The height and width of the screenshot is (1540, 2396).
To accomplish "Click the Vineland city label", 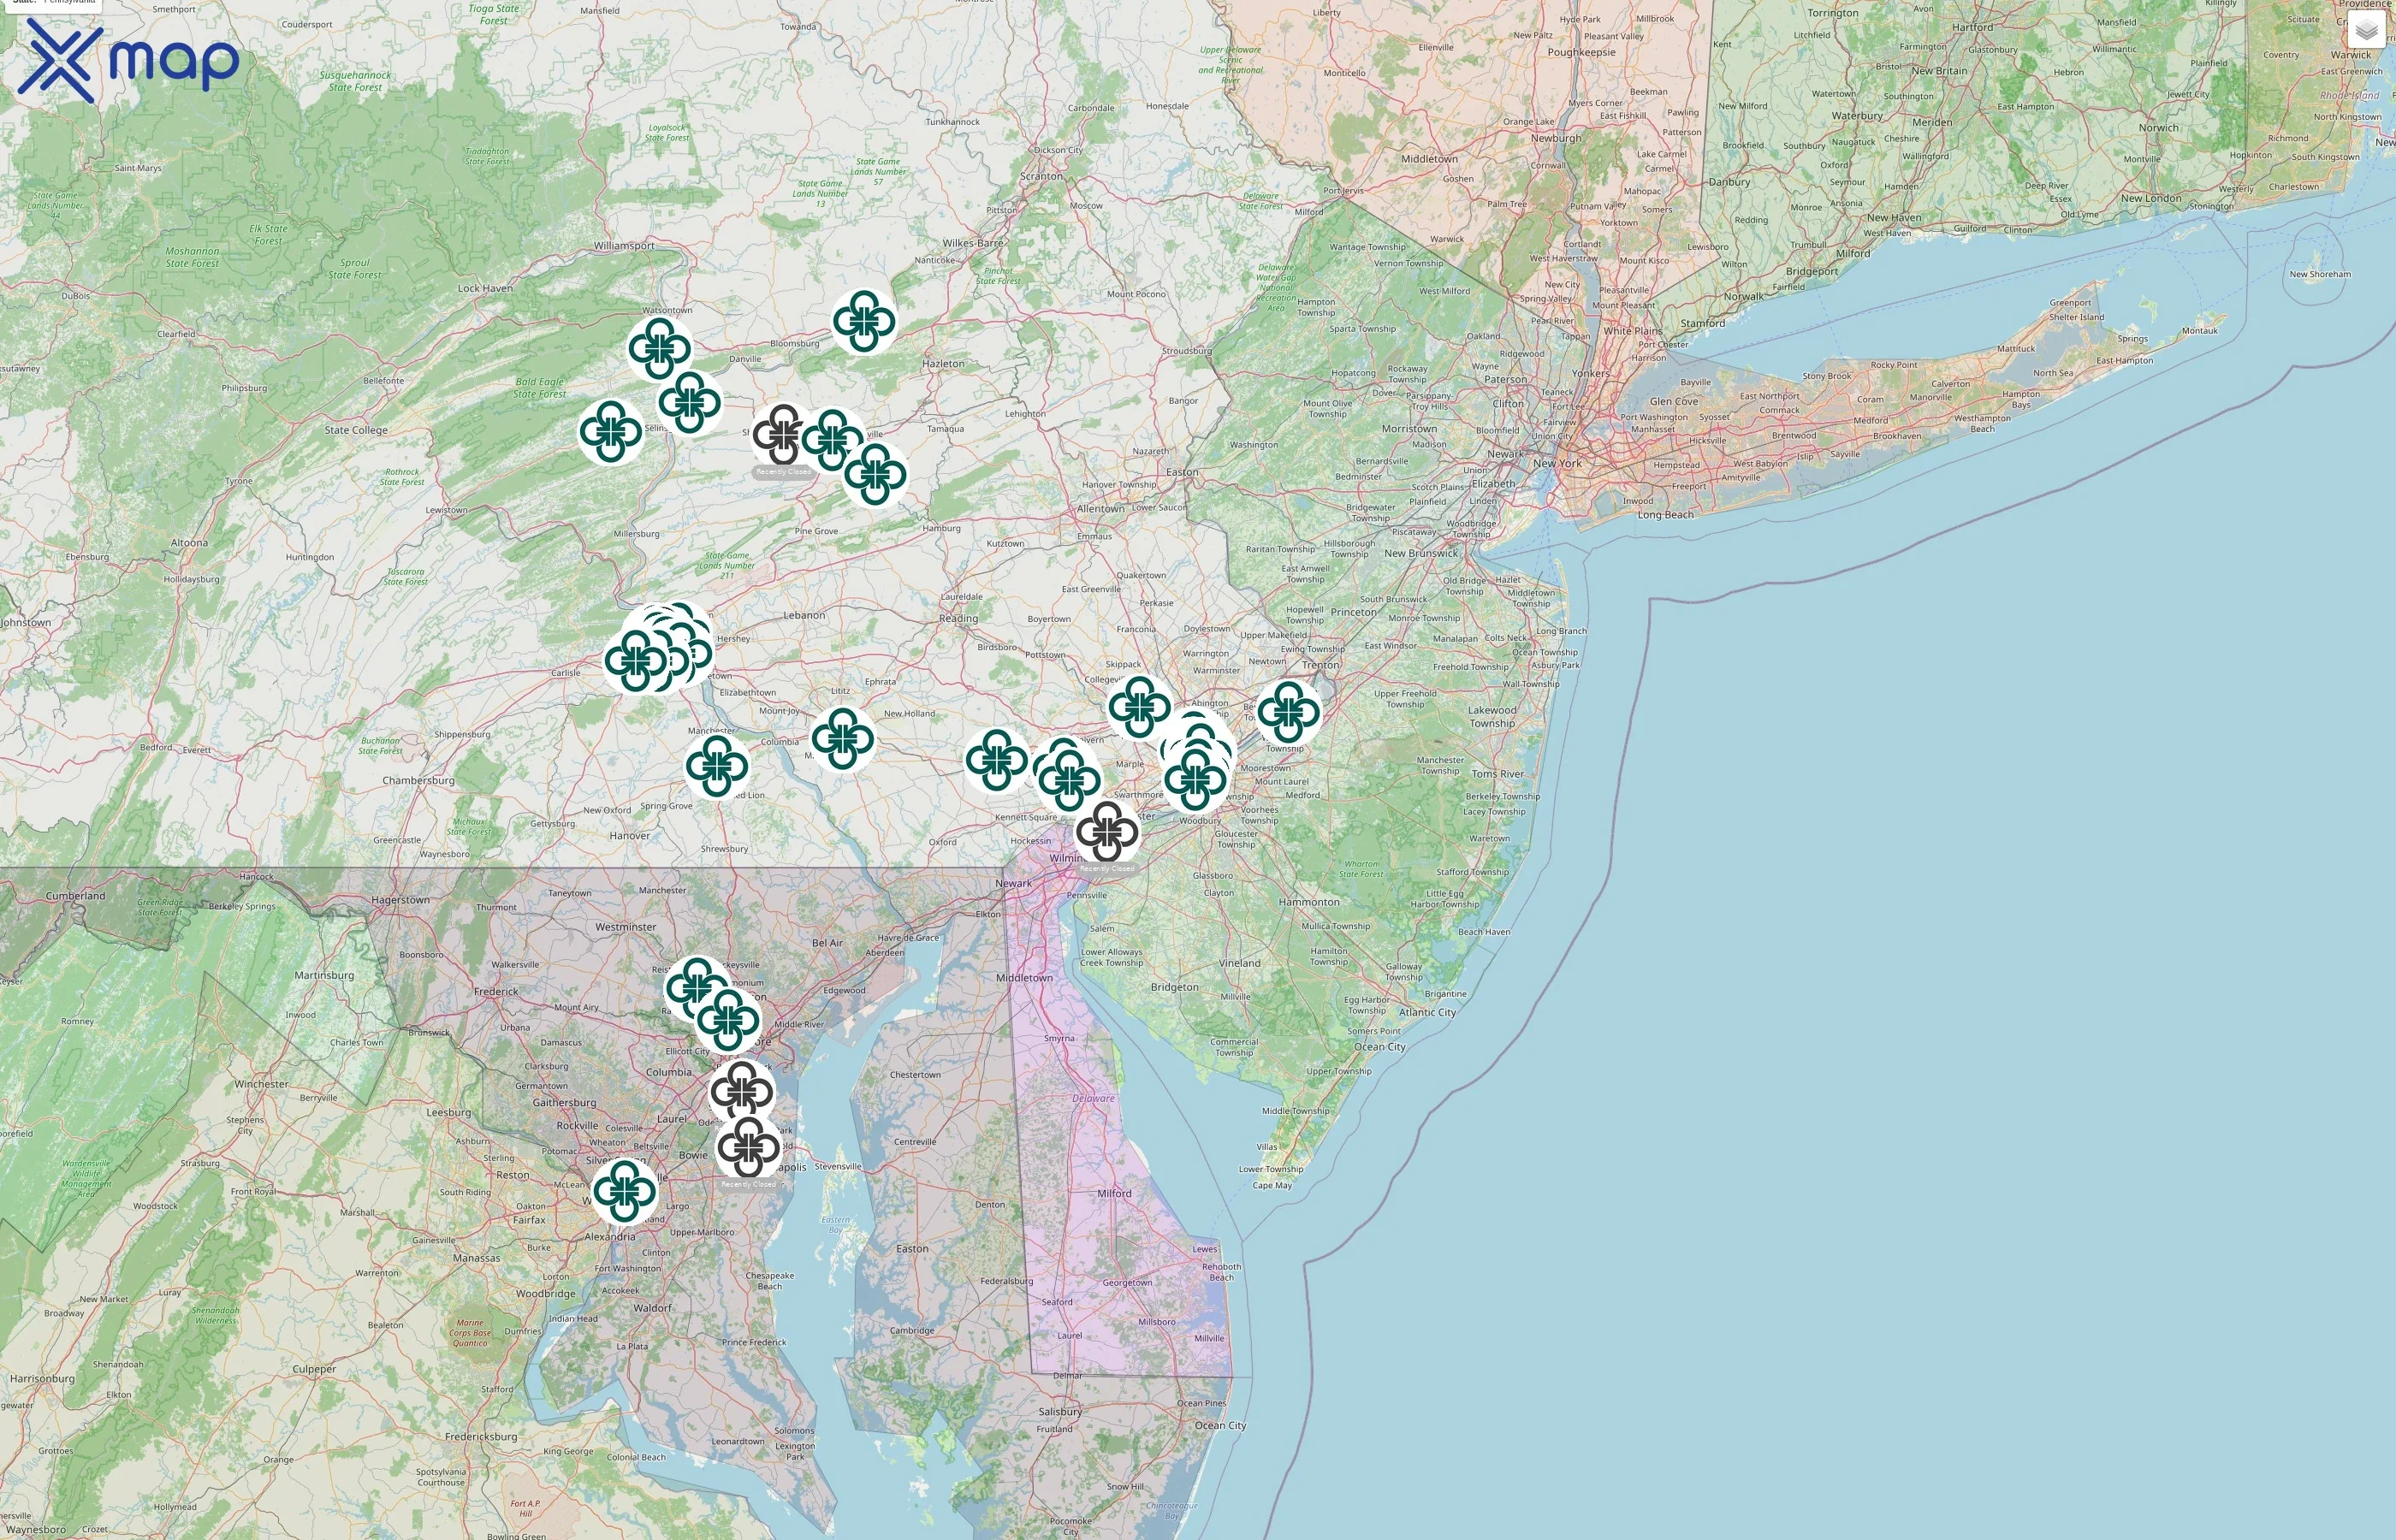I will (x=1239, y=963).
